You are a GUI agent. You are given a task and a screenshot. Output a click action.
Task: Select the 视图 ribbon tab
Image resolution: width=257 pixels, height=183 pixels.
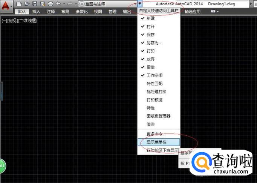[x=98, y=12]
